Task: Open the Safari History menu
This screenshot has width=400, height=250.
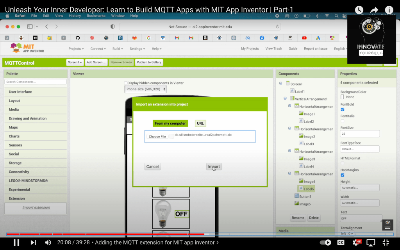Action: coord(75,16)
